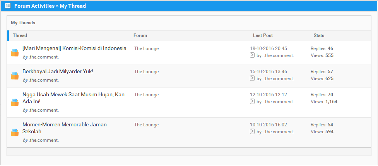Open The Lounge forum in first row
Screen dimensions: 378x166
[147, 49]
